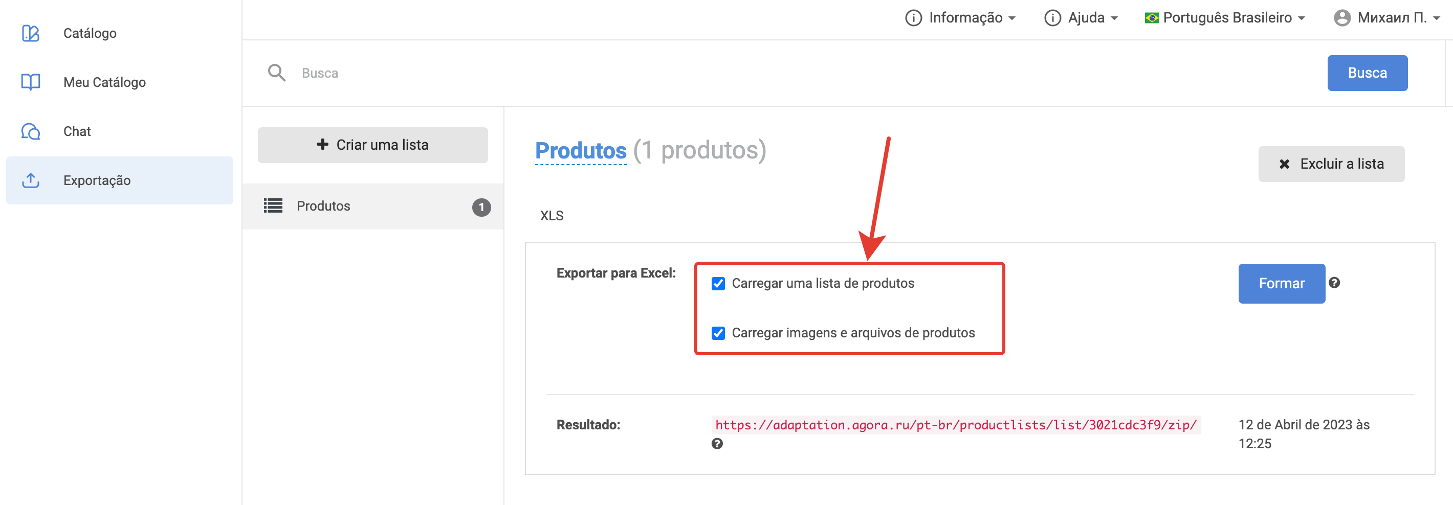The width and height of the screenshot is (1453, 505).
Task: Click the blue Busca button
Action: tap(1367, 73)
